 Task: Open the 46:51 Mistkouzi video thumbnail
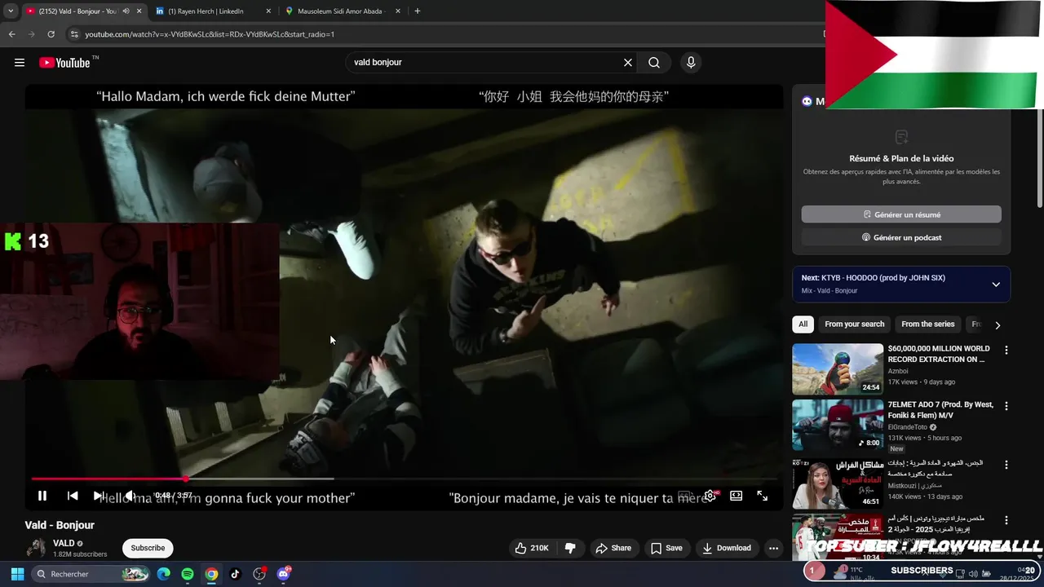click(838, 483)
